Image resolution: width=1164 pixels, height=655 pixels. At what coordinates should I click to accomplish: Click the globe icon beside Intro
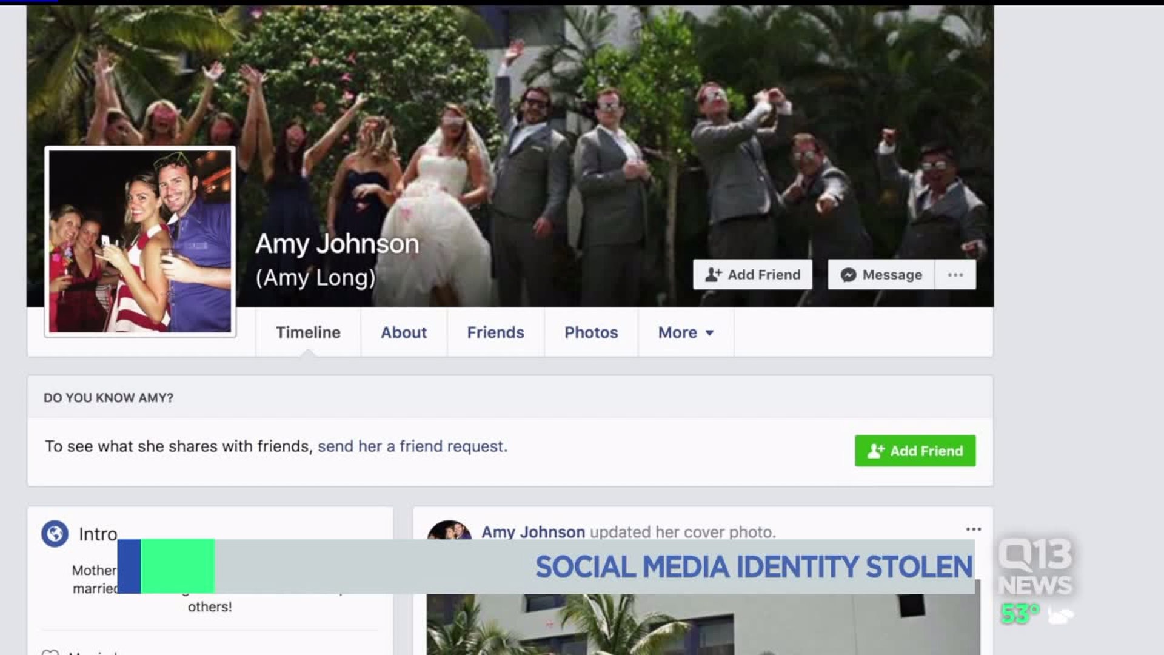pos(55,534)
